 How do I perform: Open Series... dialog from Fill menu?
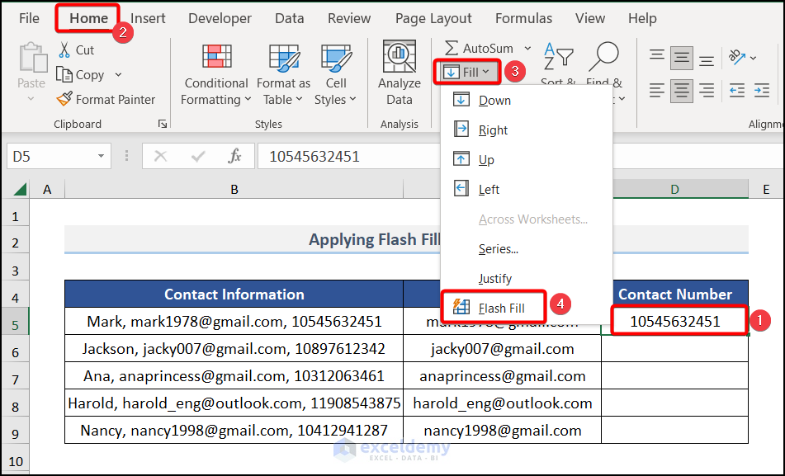[x=526, y=249]
